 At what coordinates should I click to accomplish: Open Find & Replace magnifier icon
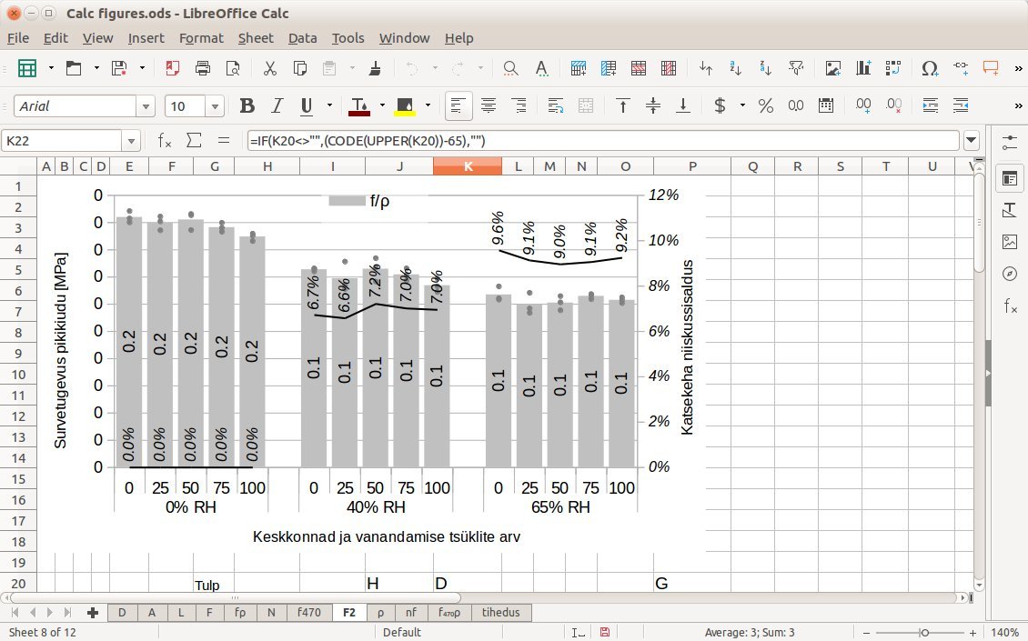511,68
